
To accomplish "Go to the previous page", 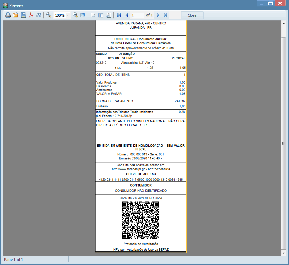I will 126,15.
